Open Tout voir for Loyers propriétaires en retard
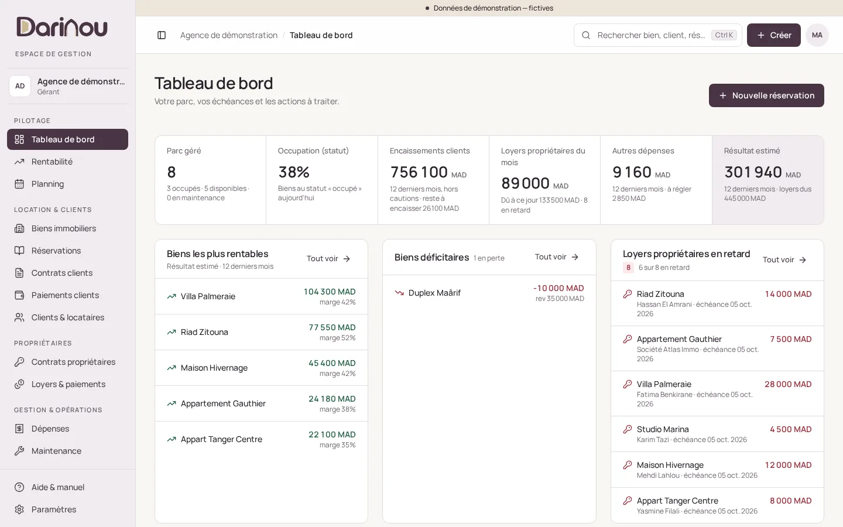This screenshot has height=527, width=843. coord(784,260)
